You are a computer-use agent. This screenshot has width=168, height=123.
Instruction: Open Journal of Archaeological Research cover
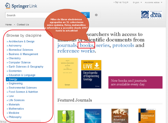[x=120, y=116]
